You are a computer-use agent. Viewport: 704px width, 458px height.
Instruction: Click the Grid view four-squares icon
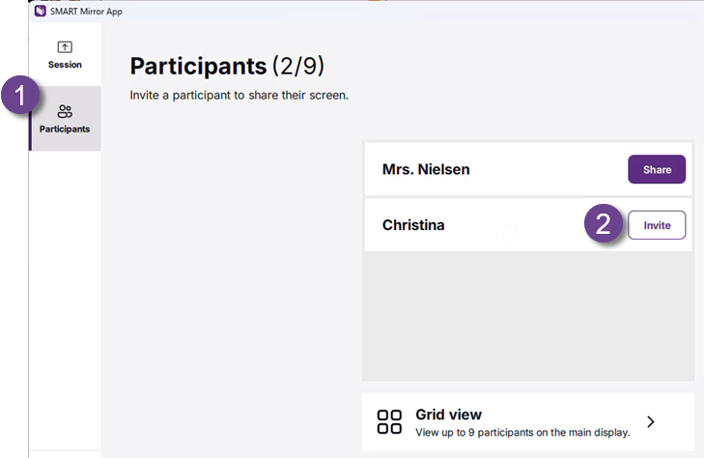click(x=389, y=422)
